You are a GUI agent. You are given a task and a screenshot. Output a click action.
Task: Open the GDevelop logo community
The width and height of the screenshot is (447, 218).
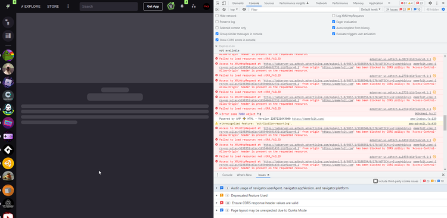[x=8, y=150]
